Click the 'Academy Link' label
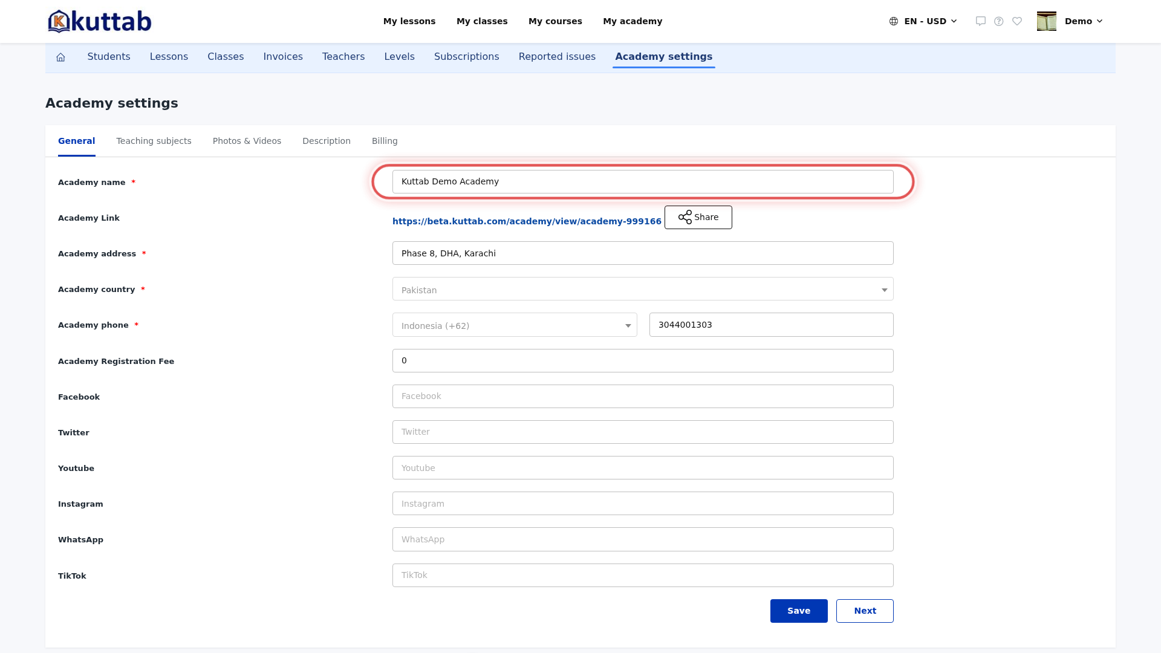This screenshot has width=1161, height=653. (89, 218)
